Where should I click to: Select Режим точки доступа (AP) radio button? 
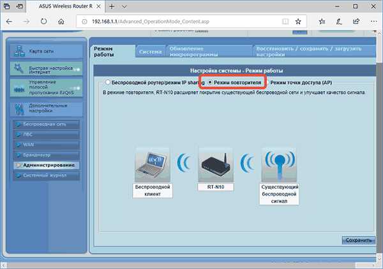[x=267, y=82]
